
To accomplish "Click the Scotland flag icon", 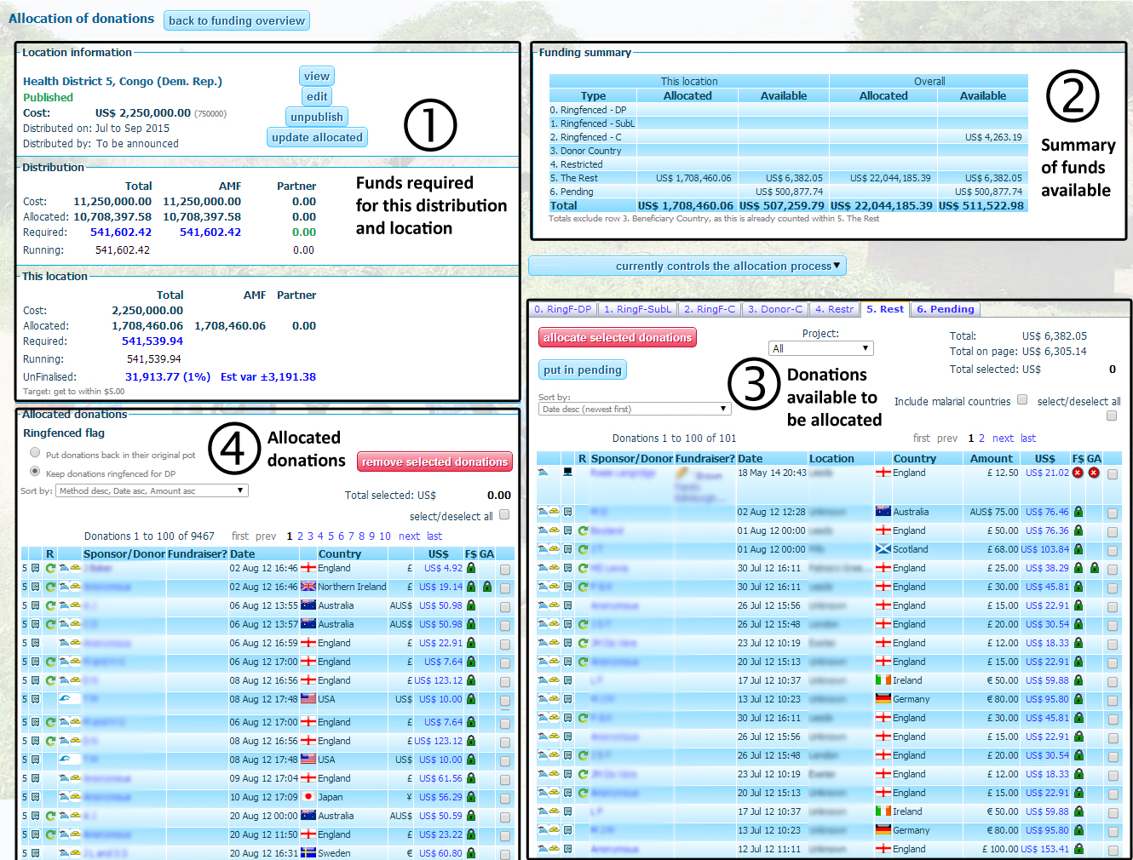I will point(883,549).
